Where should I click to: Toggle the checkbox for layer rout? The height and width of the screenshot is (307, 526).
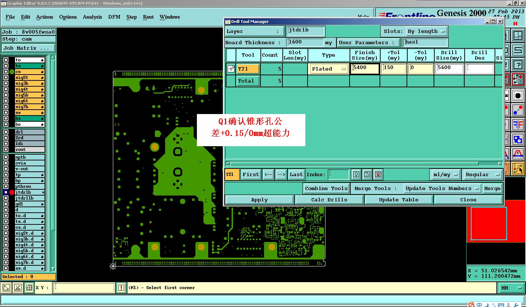pyautogui.click(x=6, y=149)
